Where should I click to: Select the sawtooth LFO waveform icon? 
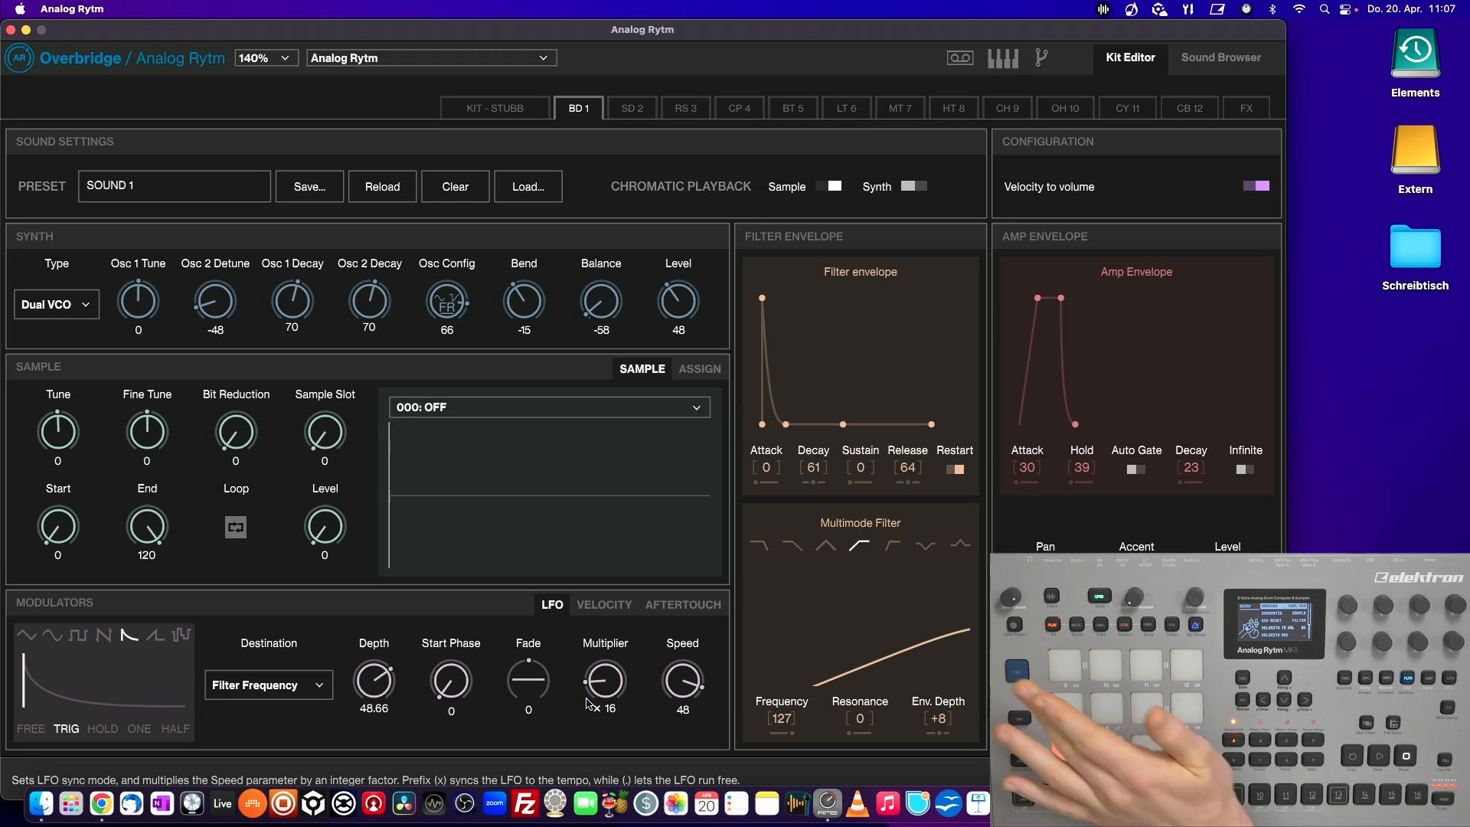104,635
